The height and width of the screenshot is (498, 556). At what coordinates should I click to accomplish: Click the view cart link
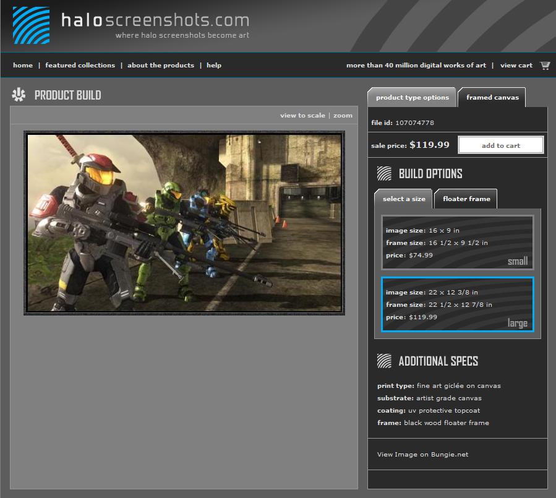[516, 65]
